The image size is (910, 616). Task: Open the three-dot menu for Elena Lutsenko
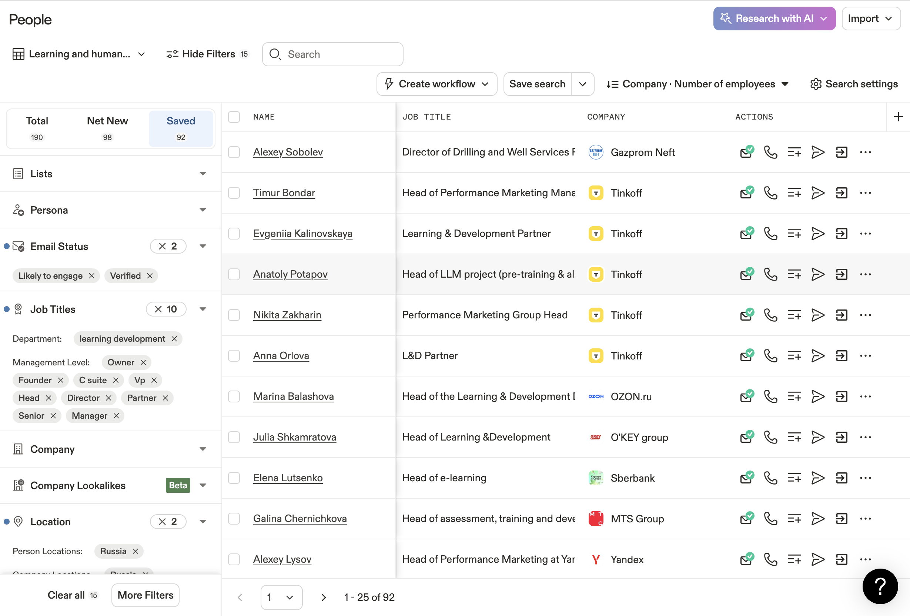coord(865,478)
